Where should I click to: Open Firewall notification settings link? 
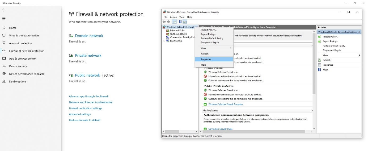(86, 108)
